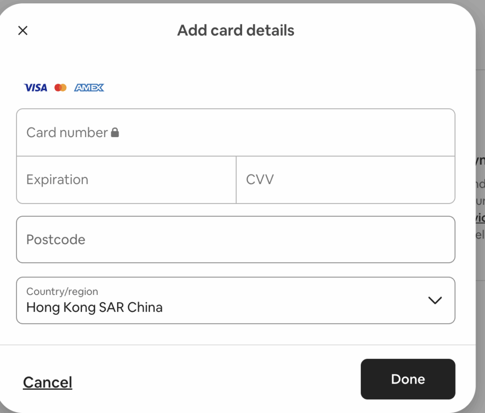Select the Expiration input field
Screen dimensions: 485x413
point(126,180)
